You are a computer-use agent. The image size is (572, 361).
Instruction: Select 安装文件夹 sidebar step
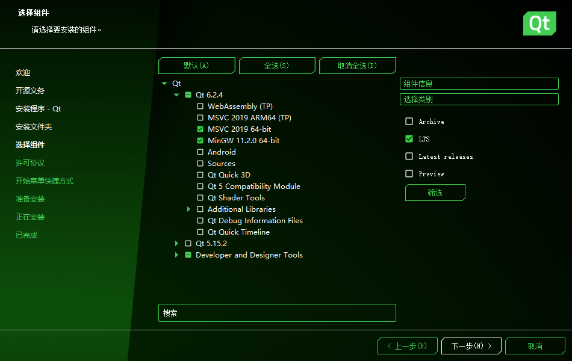[x=34, y=127]
